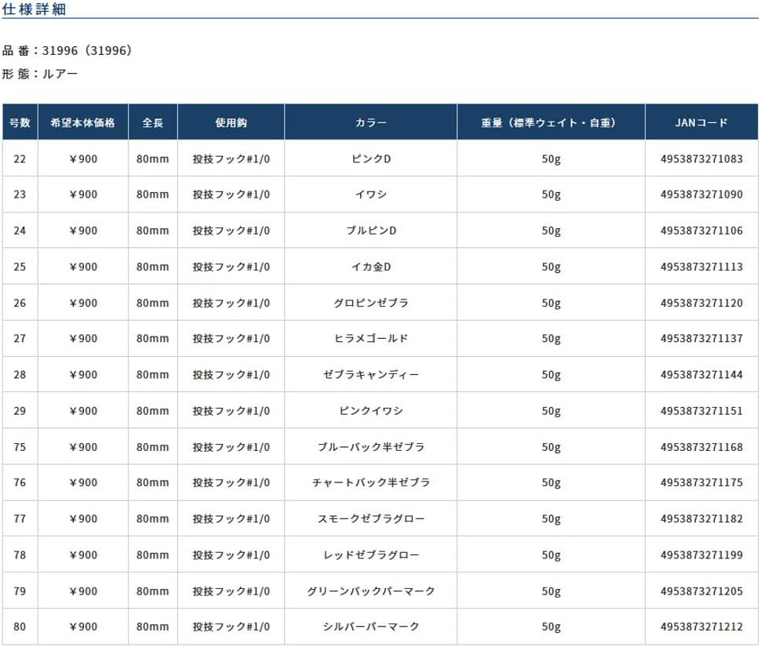Click JAN code 4953873271205
Image resolution: width=761 pixels, height=647 pixels.
[x=701, y=591]
